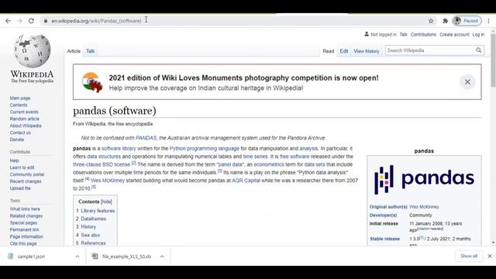Open Special pages link
The height and width of the screenshot is (279, 496).
click(x=23, y=223)
